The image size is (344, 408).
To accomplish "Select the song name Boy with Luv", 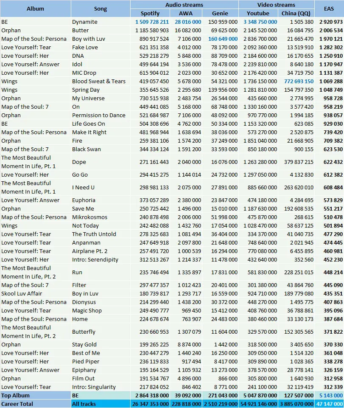I will pos(89,39).
